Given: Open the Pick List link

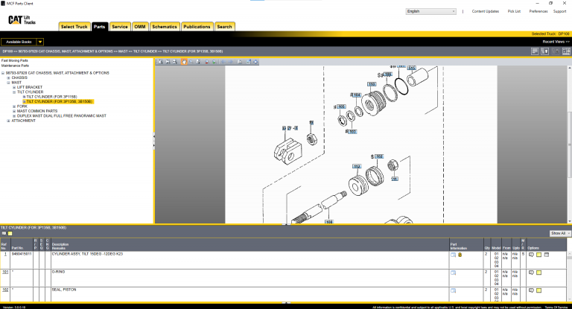Looking at the screenshot, I should 514,11.
